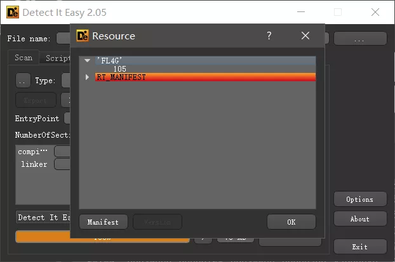Open file browser with the ... button
The width and height of the screenshot is (395, 262).
click(360, 39)
